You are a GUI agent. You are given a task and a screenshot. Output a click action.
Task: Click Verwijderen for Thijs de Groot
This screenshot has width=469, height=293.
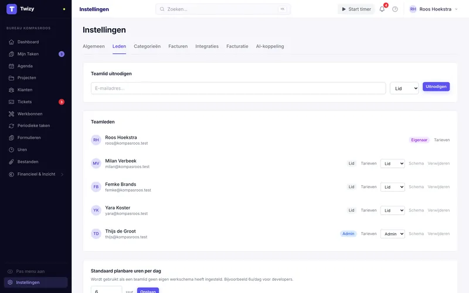tap(439, 234)
